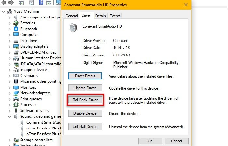This screenshot has width=228, height=146.
Task: Expand the Network adapters category
Action: pyautogui.click(x=9, y=93)
